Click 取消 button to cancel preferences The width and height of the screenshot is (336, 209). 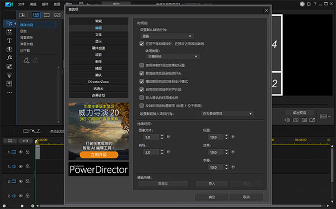coord(246,197)
